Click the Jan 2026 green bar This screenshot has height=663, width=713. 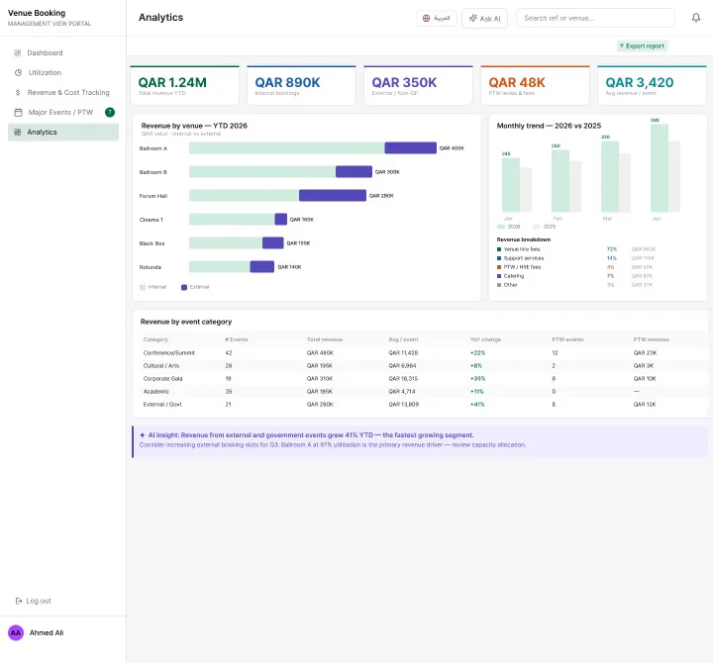[511, 185]
